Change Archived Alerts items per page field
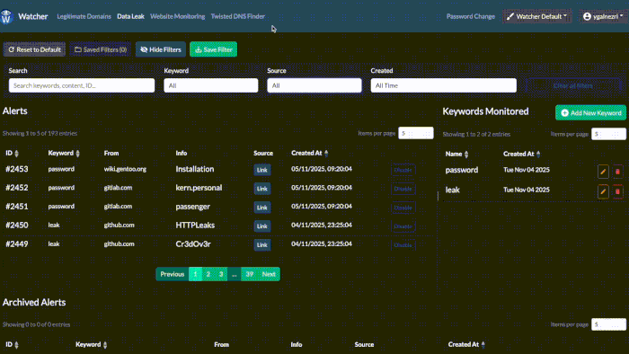The width and height of the screenshot is (629, 354). point(608,324)
